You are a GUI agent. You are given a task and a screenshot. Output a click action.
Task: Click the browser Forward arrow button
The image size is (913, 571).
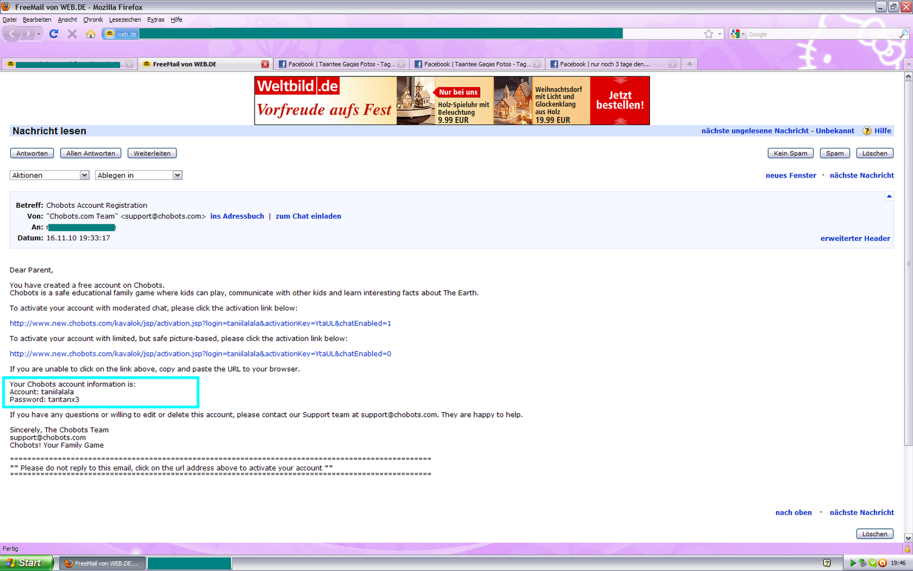27,34
